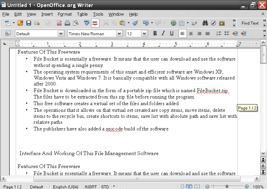Viewport: 267px width, 189px height.
Task: Open the Navigator compass icon
Action: [213, 23]
